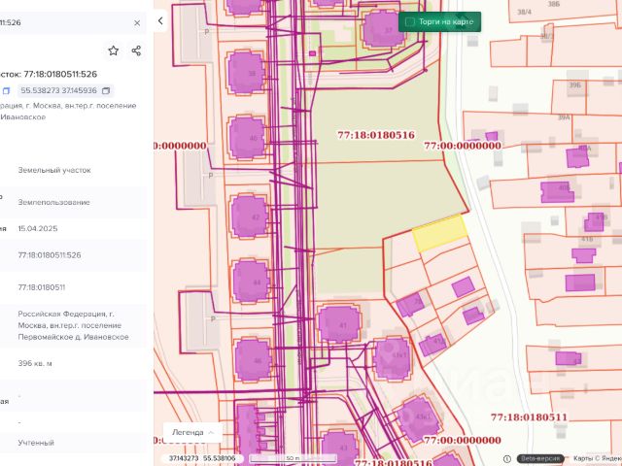Viewport: 622px width, 466px height.
Task: Select the yellow highlighted parcel on the map
Action: (440, 232)
